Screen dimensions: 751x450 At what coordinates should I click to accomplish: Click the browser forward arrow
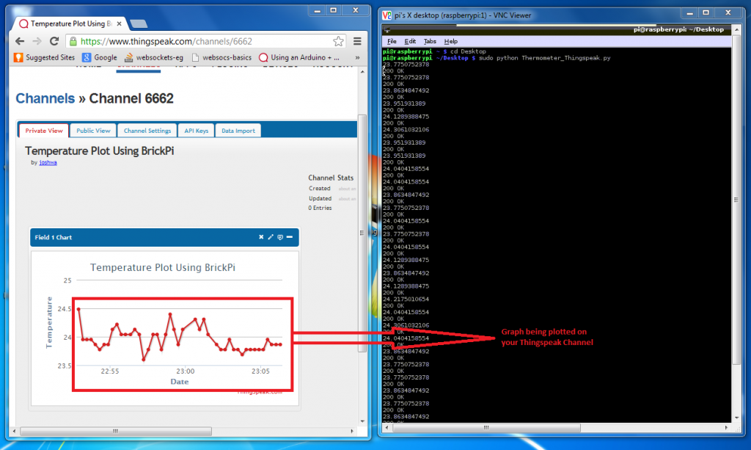pyautogui.click(x=37, y=41)
